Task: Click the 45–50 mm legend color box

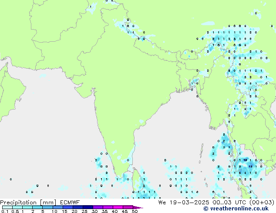Action: 128,207
